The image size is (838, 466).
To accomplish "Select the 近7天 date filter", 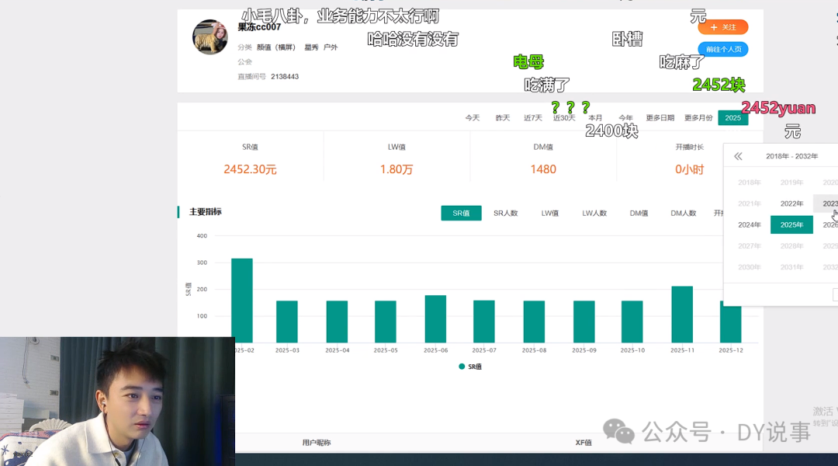I will pos(533,118).
